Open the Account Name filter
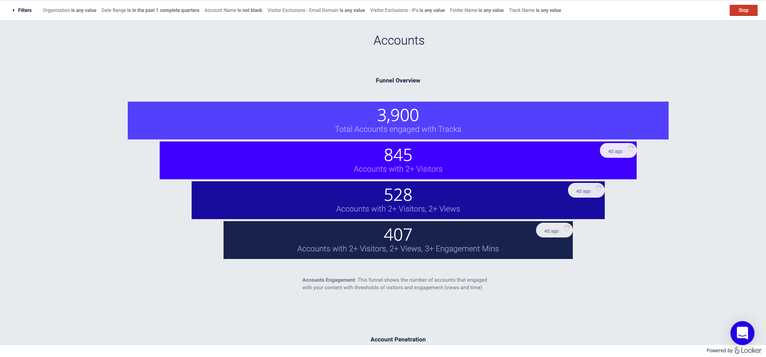This screenshot has width=766, height=357. click(233, 10)
